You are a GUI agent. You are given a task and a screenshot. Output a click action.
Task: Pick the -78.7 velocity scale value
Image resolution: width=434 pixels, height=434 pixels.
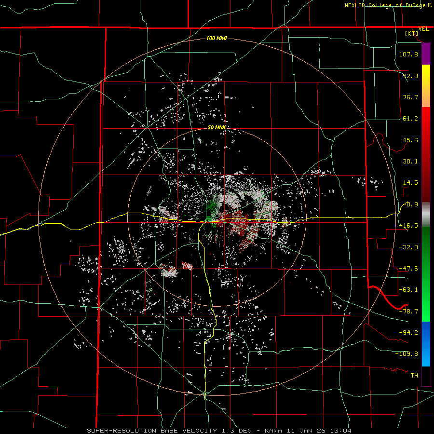pyautogui.click(x=408, y=312)
